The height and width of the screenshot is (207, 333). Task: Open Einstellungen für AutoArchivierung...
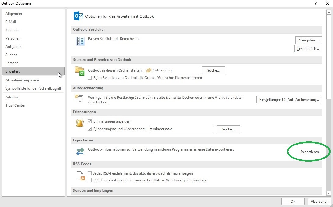coord(289,99)
